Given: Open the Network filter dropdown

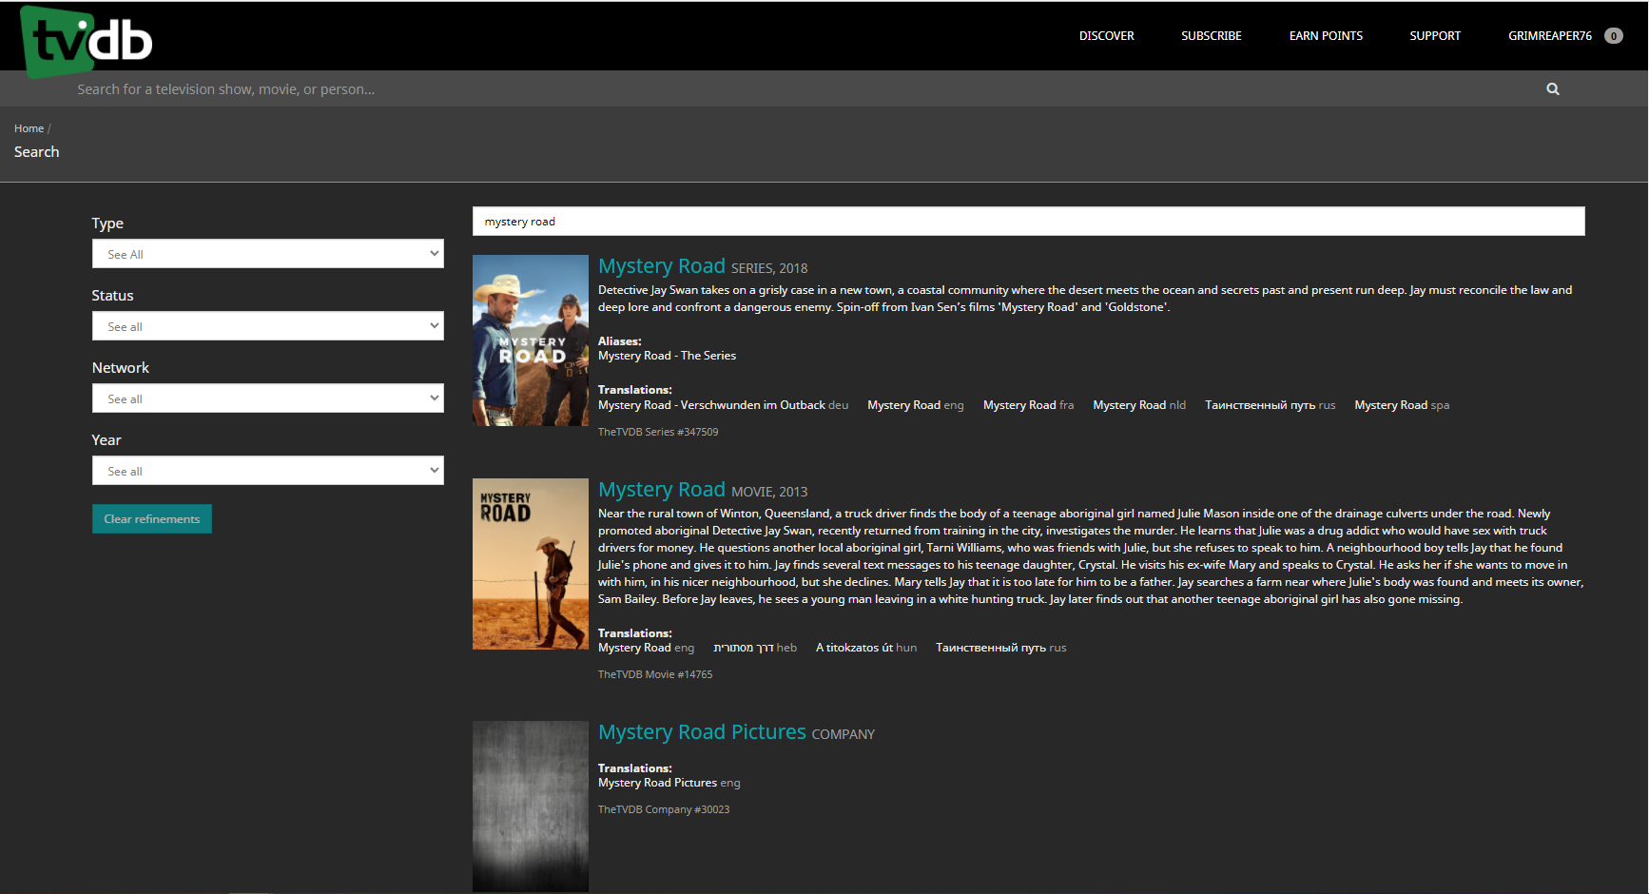Looking at the screenshot, I should (267, 398).
